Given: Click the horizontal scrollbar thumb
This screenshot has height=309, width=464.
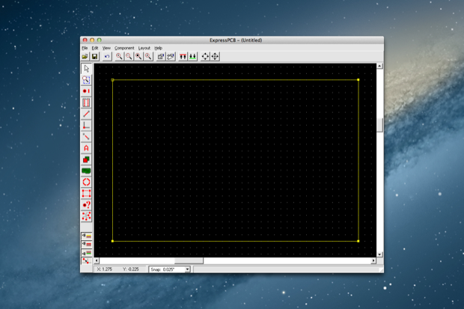Looking at the screenshot, I should [189, 261].
